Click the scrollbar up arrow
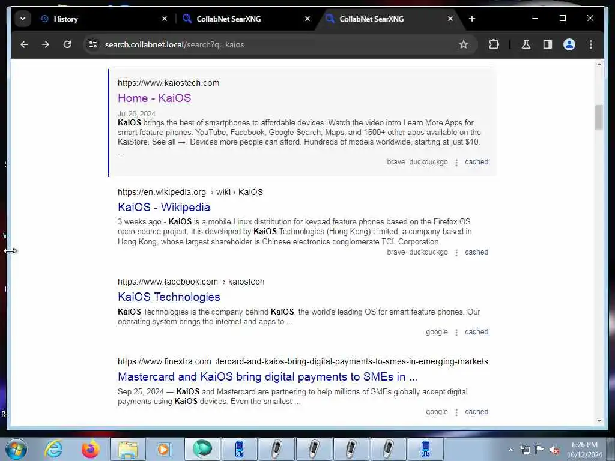This screenshot has width=615, height=461. pos(599,64)
